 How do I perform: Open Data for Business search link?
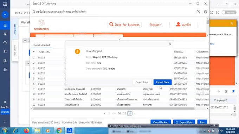coord(124,24)
